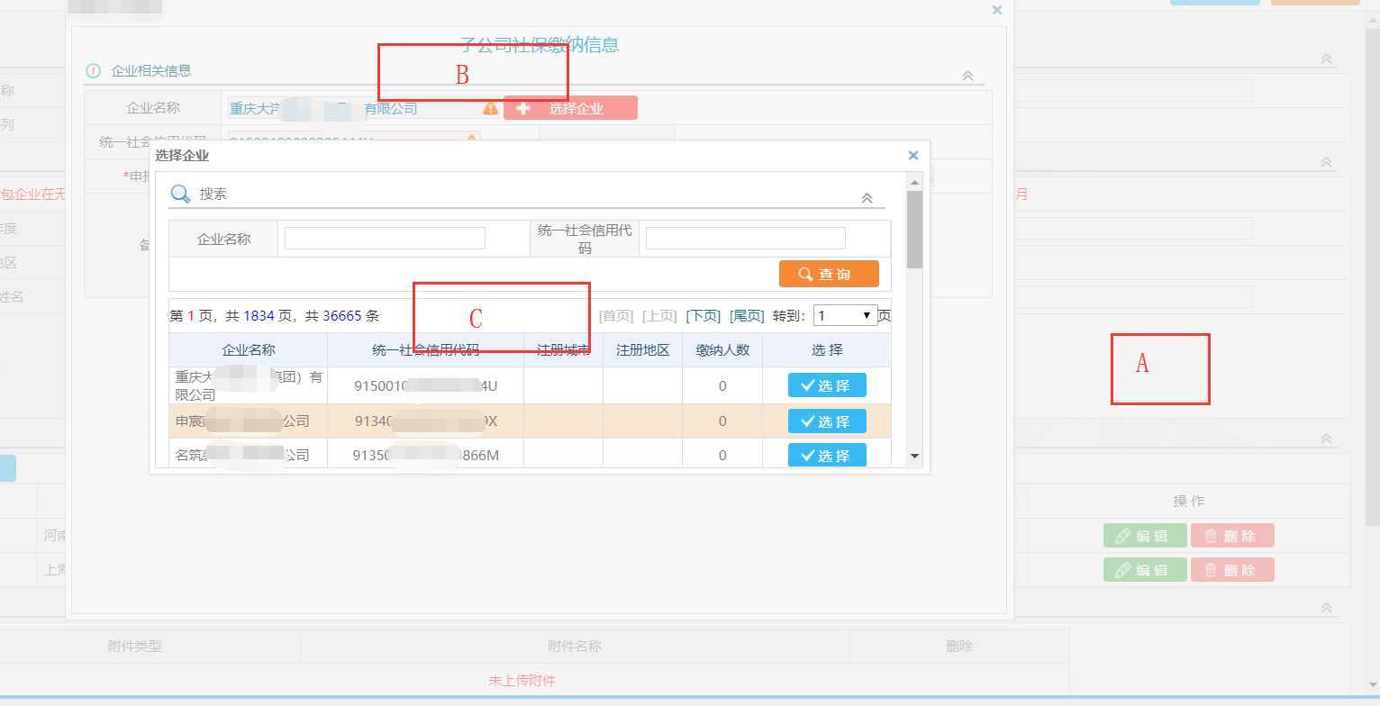Click the 企业名称 column header

(249, 350)
